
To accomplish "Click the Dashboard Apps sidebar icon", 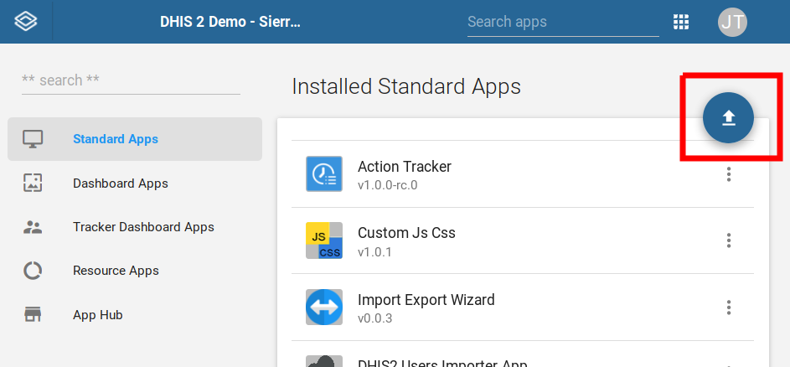I will 33,183.
